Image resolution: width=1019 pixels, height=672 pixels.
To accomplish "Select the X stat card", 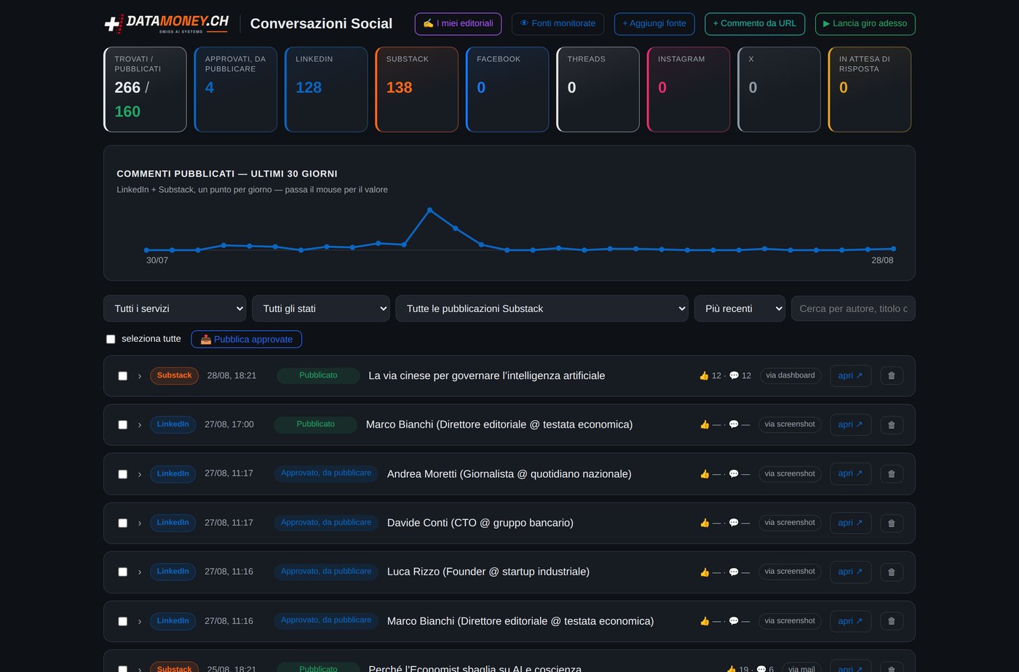I will (780, 89).
